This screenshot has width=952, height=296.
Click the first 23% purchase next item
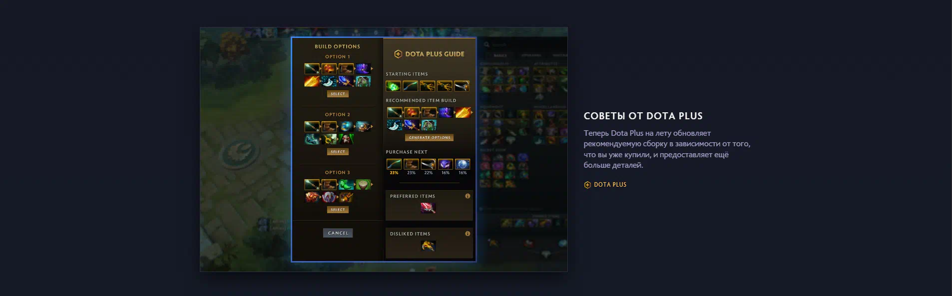(394, 164)
